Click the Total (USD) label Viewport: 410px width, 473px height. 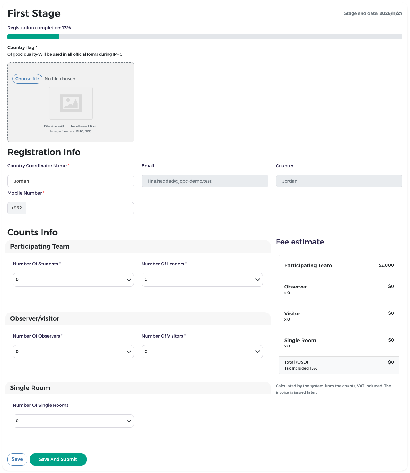pyautogui.click(x=296, y=362)
